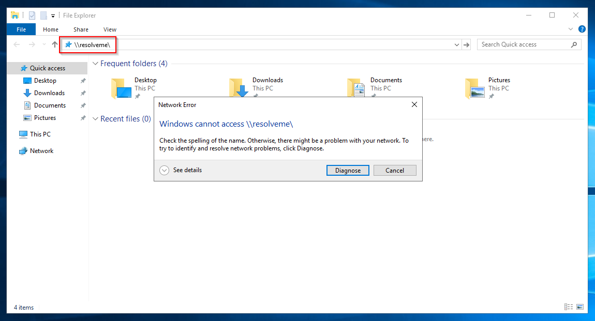The width and height of the screenshot is (595, 321).
Task: Open the address bar history dropdown
Action: pyautogui.click(x=456, y=45)
